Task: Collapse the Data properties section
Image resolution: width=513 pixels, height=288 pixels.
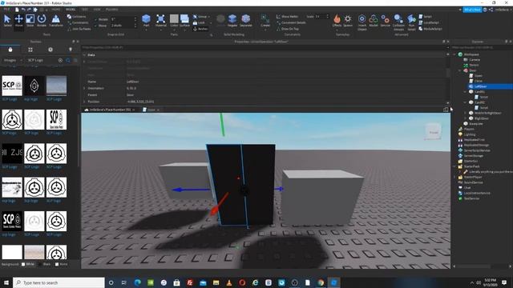Action: tap(84, 55)
